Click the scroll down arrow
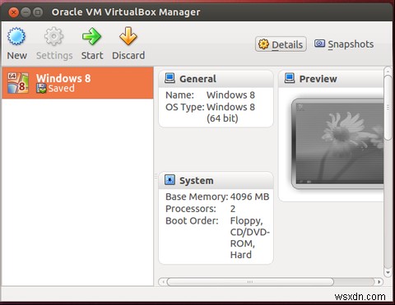Screen dimensions: 395x305 (388, 272)
